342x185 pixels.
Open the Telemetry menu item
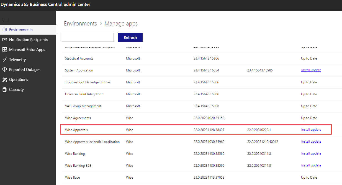(17, 60)
